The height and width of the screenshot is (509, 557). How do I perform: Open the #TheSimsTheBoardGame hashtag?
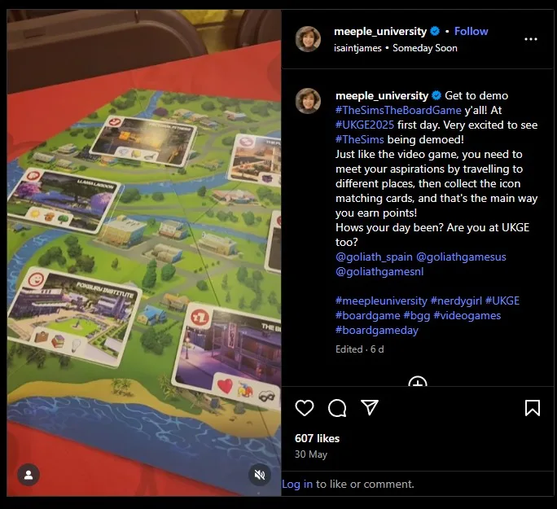click(x=398, y=110)
